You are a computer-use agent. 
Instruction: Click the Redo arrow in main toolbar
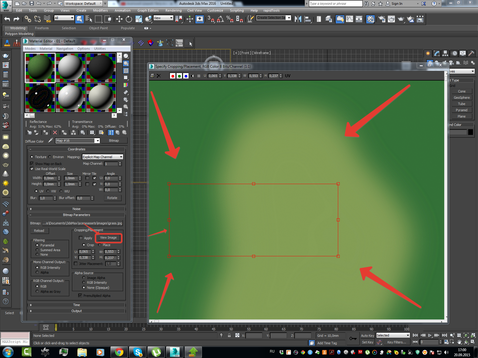click(16, 19)
